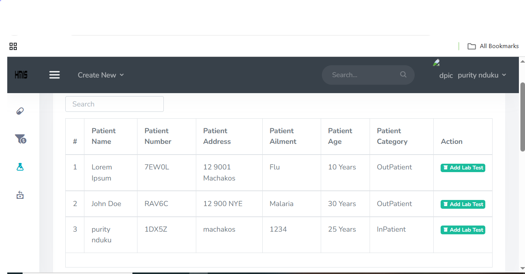The width and height of the screenshot is (525, 274).
Task: Toggle the sidebar with the hamburger menu
Action: pyautogui.click(x=55, y=75)
